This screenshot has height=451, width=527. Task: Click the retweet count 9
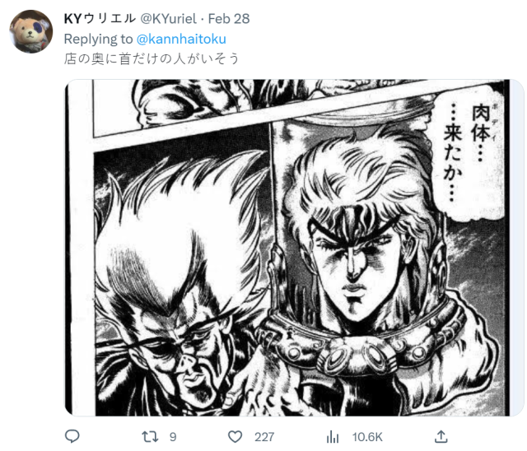(x=173, y=437)
